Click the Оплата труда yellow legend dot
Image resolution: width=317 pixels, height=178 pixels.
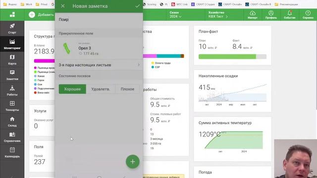[x=153, y=63]
